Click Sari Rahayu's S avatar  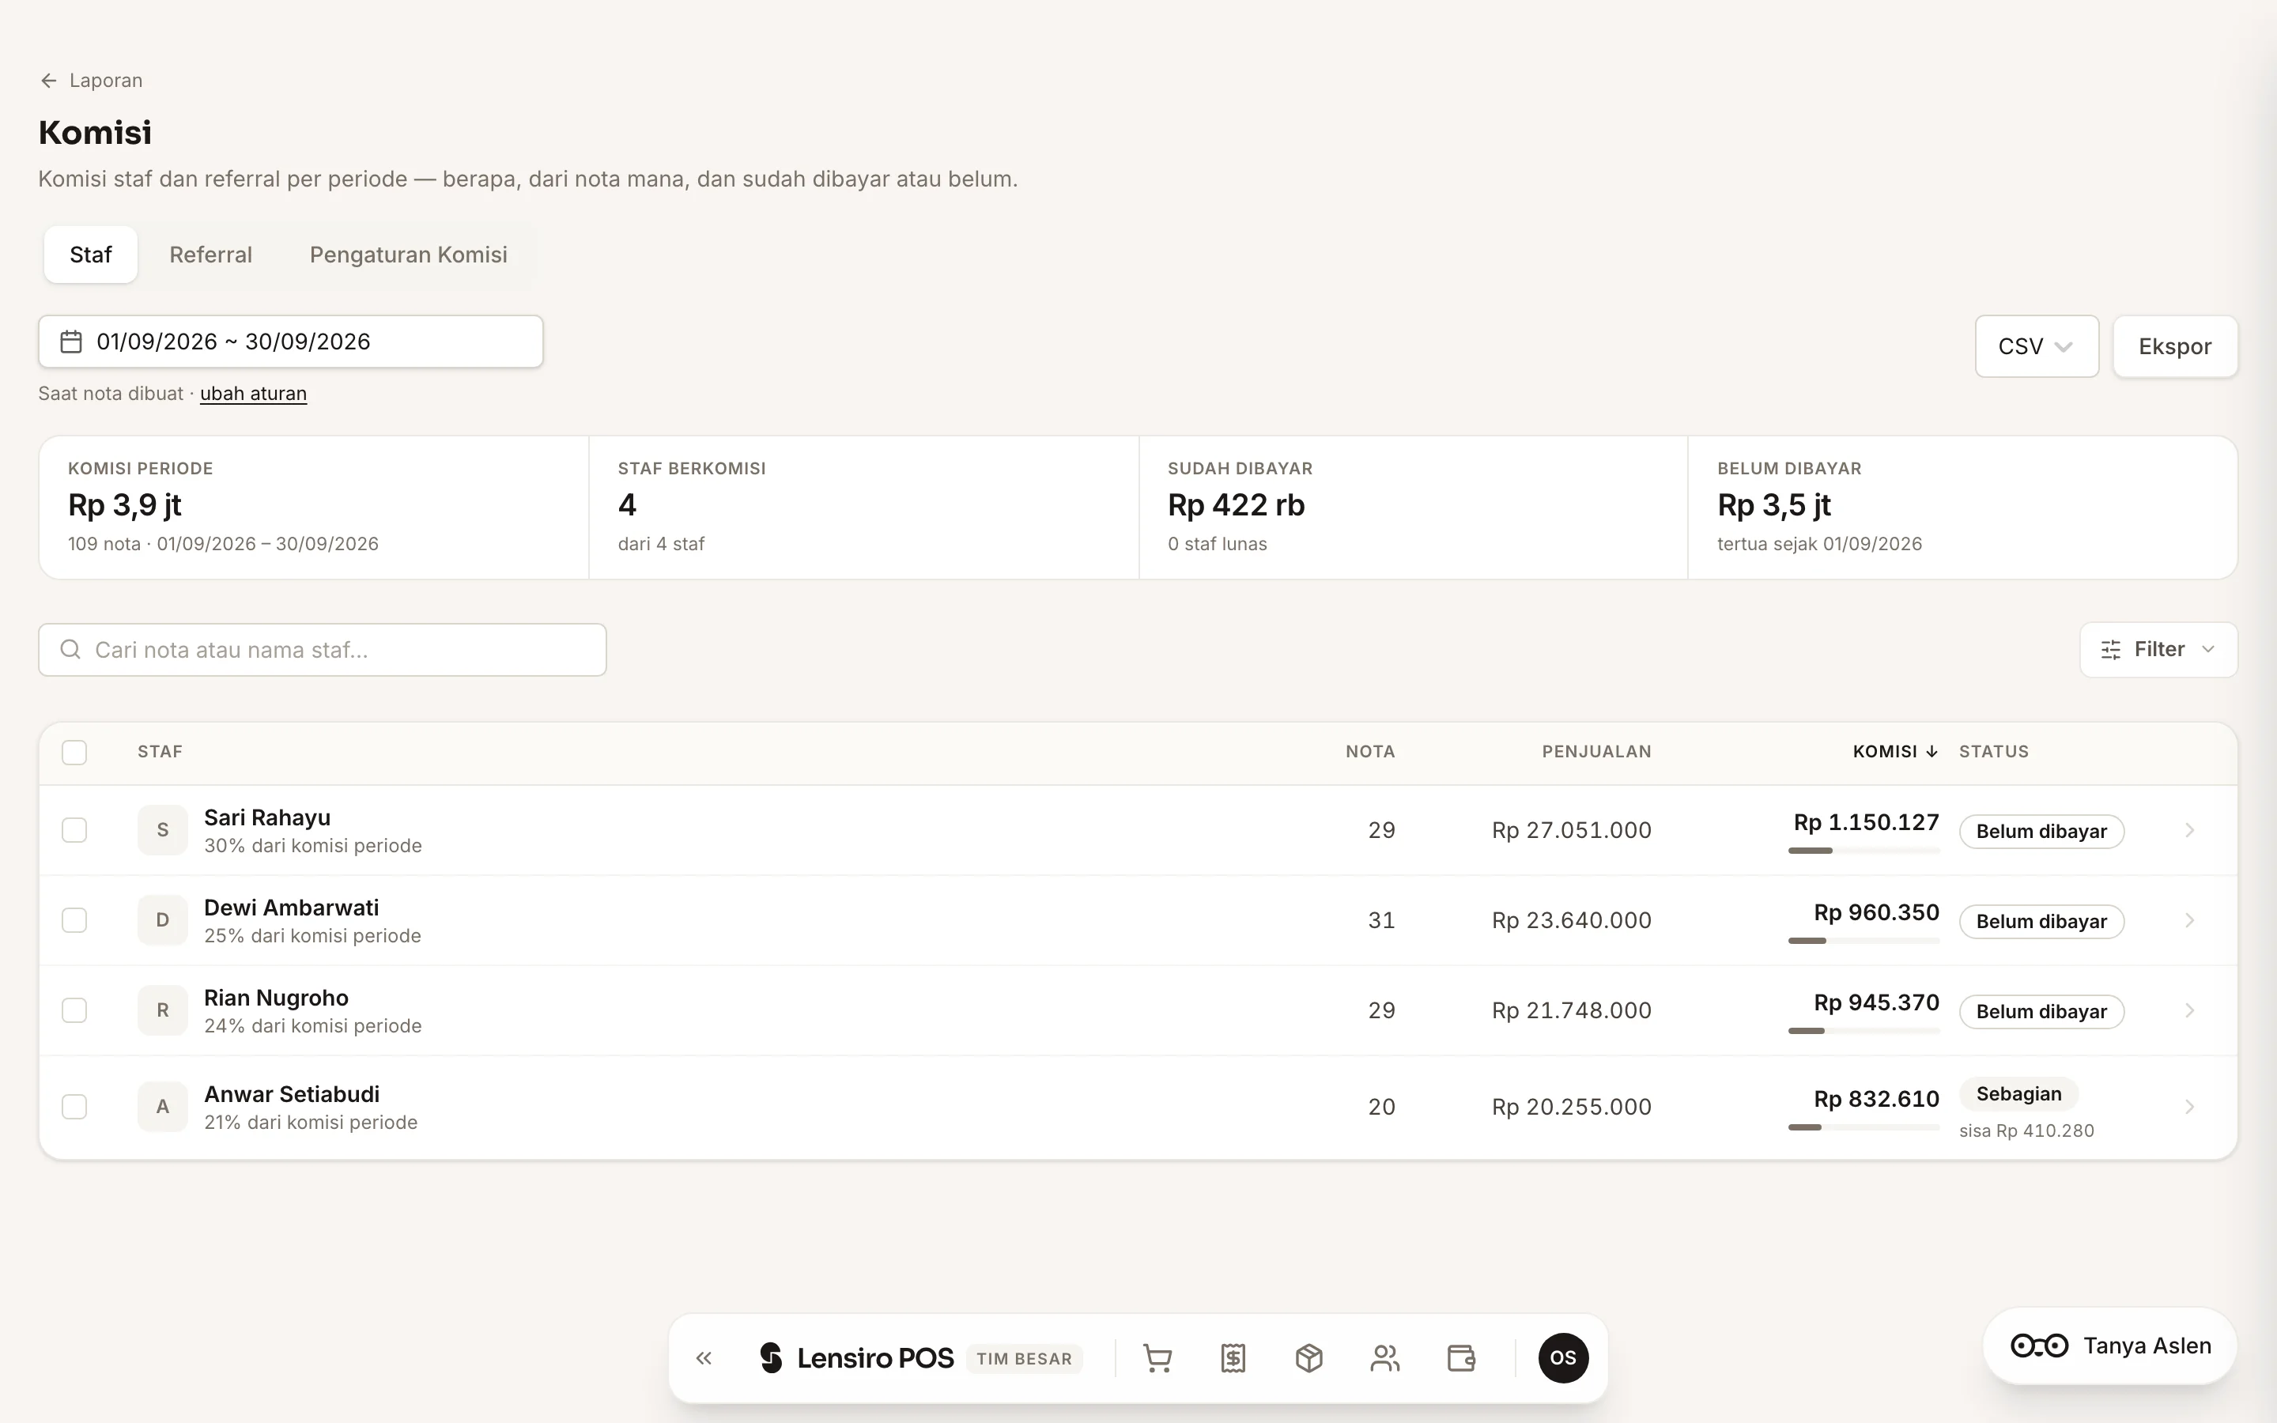pyautogui.click(x=163, y=830)
